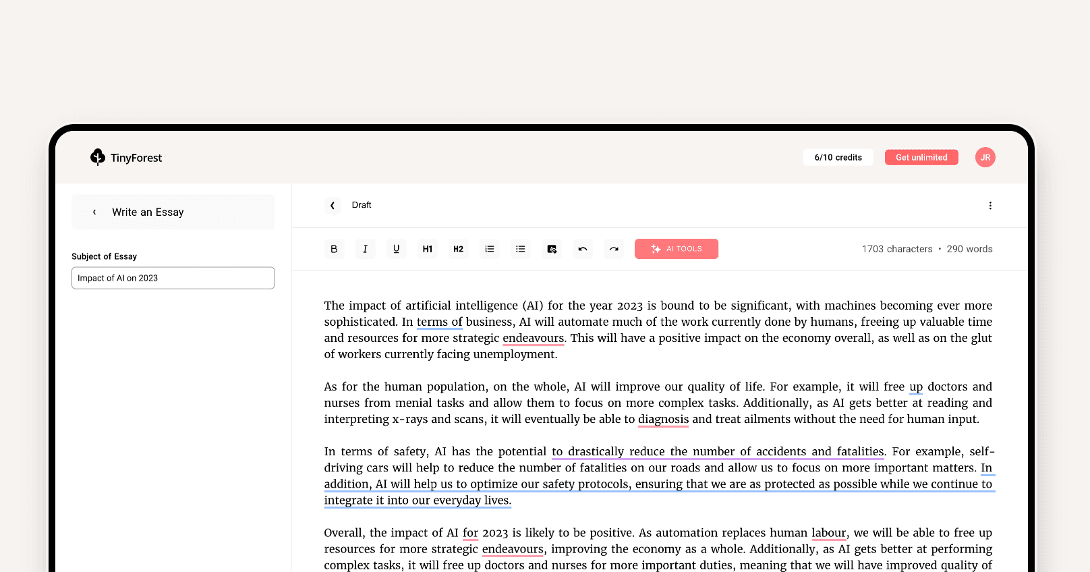Apply Heading 1 style
The image size is (1090, 572).
coord(427,249)
